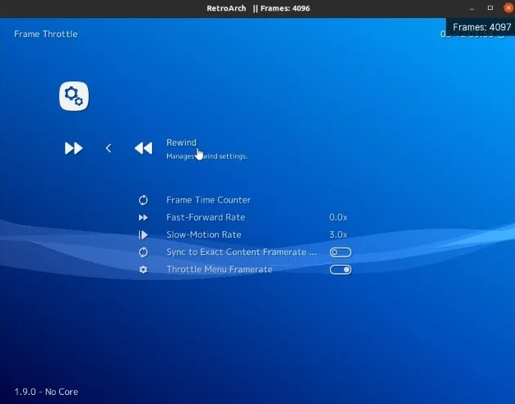Screen dimensions: 515x404
Task: Close the RetroArch window
Action: point(508,8)
